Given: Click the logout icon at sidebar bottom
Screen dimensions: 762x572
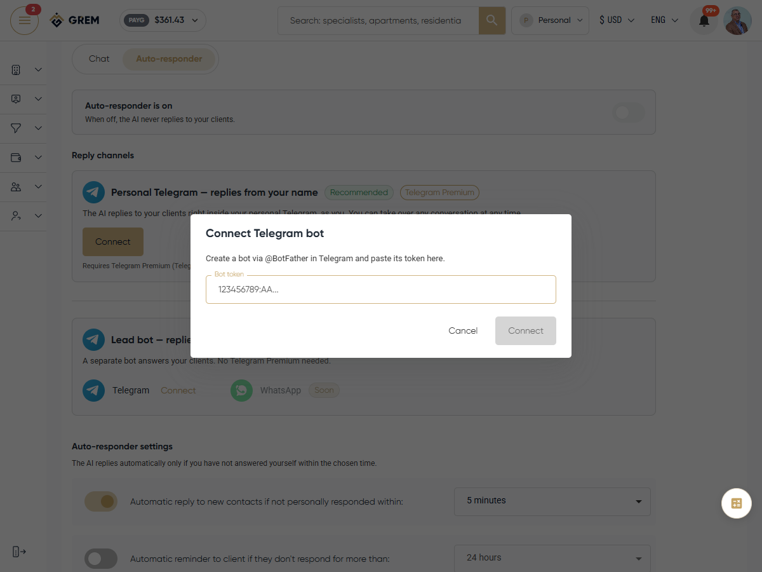Looking at the screenshot, I should [x=19, y=552].
